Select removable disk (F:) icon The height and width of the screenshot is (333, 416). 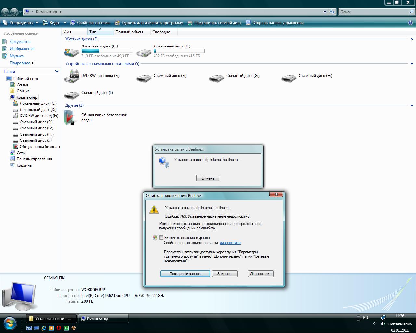144,78
